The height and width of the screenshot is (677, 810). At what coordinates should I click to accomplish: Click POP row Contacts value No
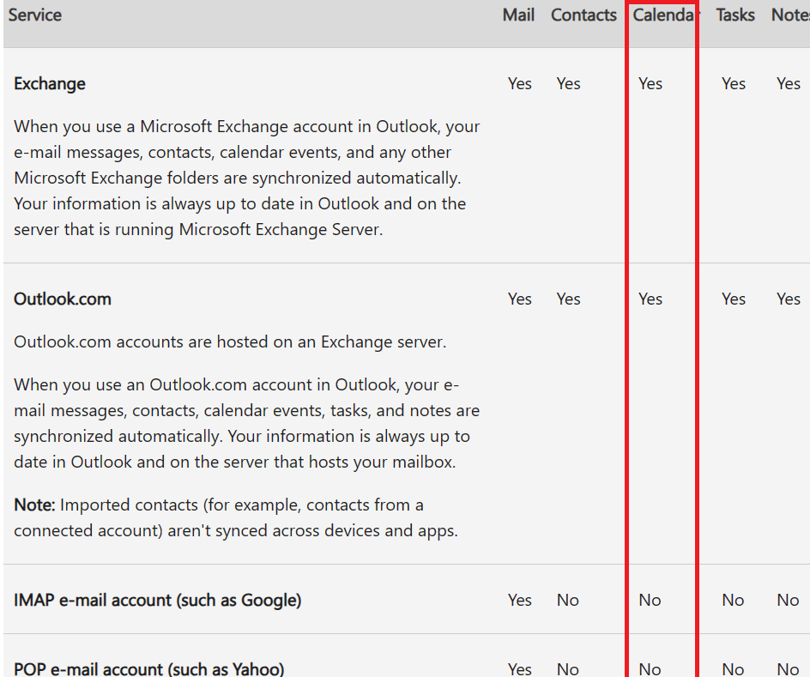[568, 669]
